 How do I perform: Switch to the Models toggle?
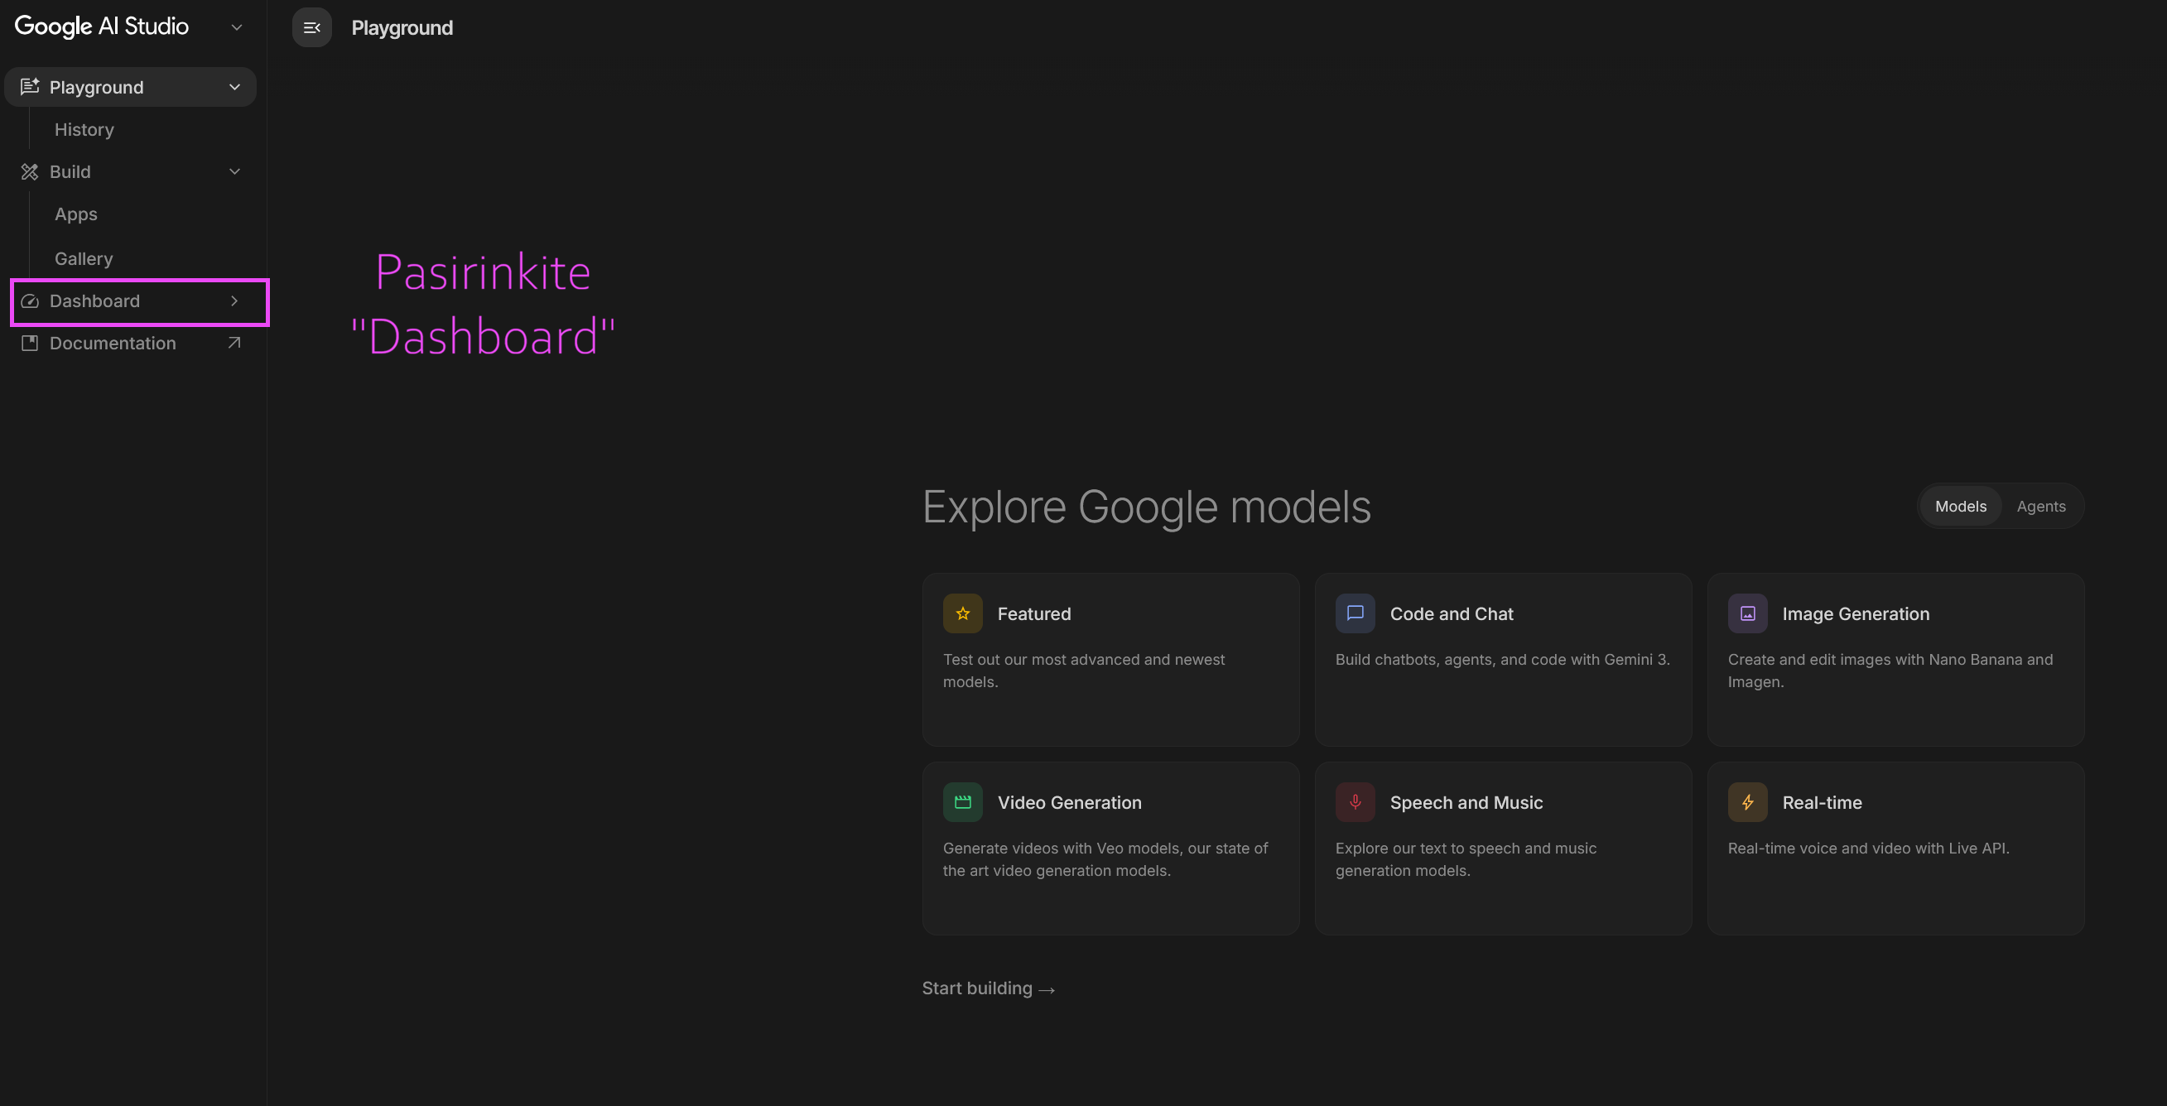tap(1960, 507)
